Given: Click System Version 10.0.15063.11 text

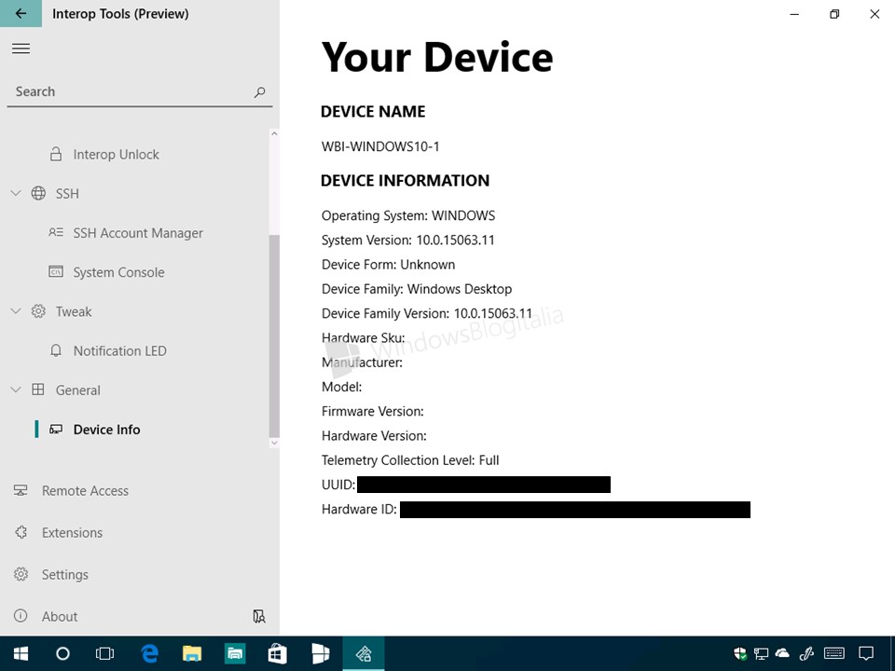Looking at the screenshot, I should click(408, 240).
